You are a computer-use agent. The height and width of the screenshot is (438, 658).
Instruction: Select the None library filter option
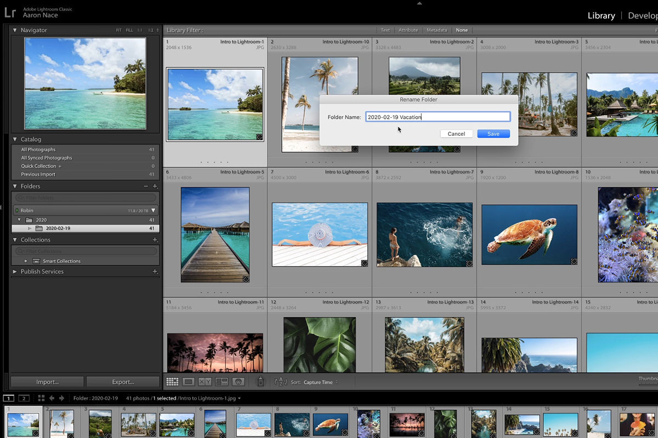[462, 30]
